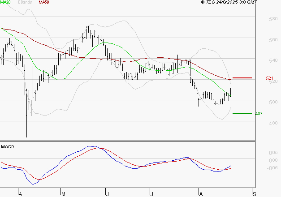Click the MACD panel label
This screenshot has width=281, height=197.
pyautogui.click(x=8, y=147)
